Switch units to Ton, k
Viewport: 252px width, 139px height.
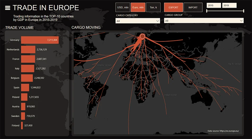153,7
